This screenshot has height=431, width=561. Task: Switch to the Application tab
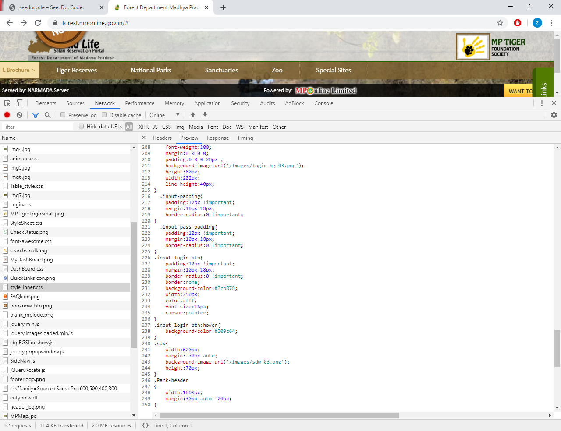pyautogui.click(x=208, y=103)
